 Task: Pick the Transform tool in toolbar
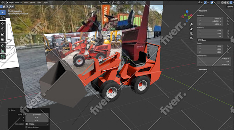tap(3, 40)
